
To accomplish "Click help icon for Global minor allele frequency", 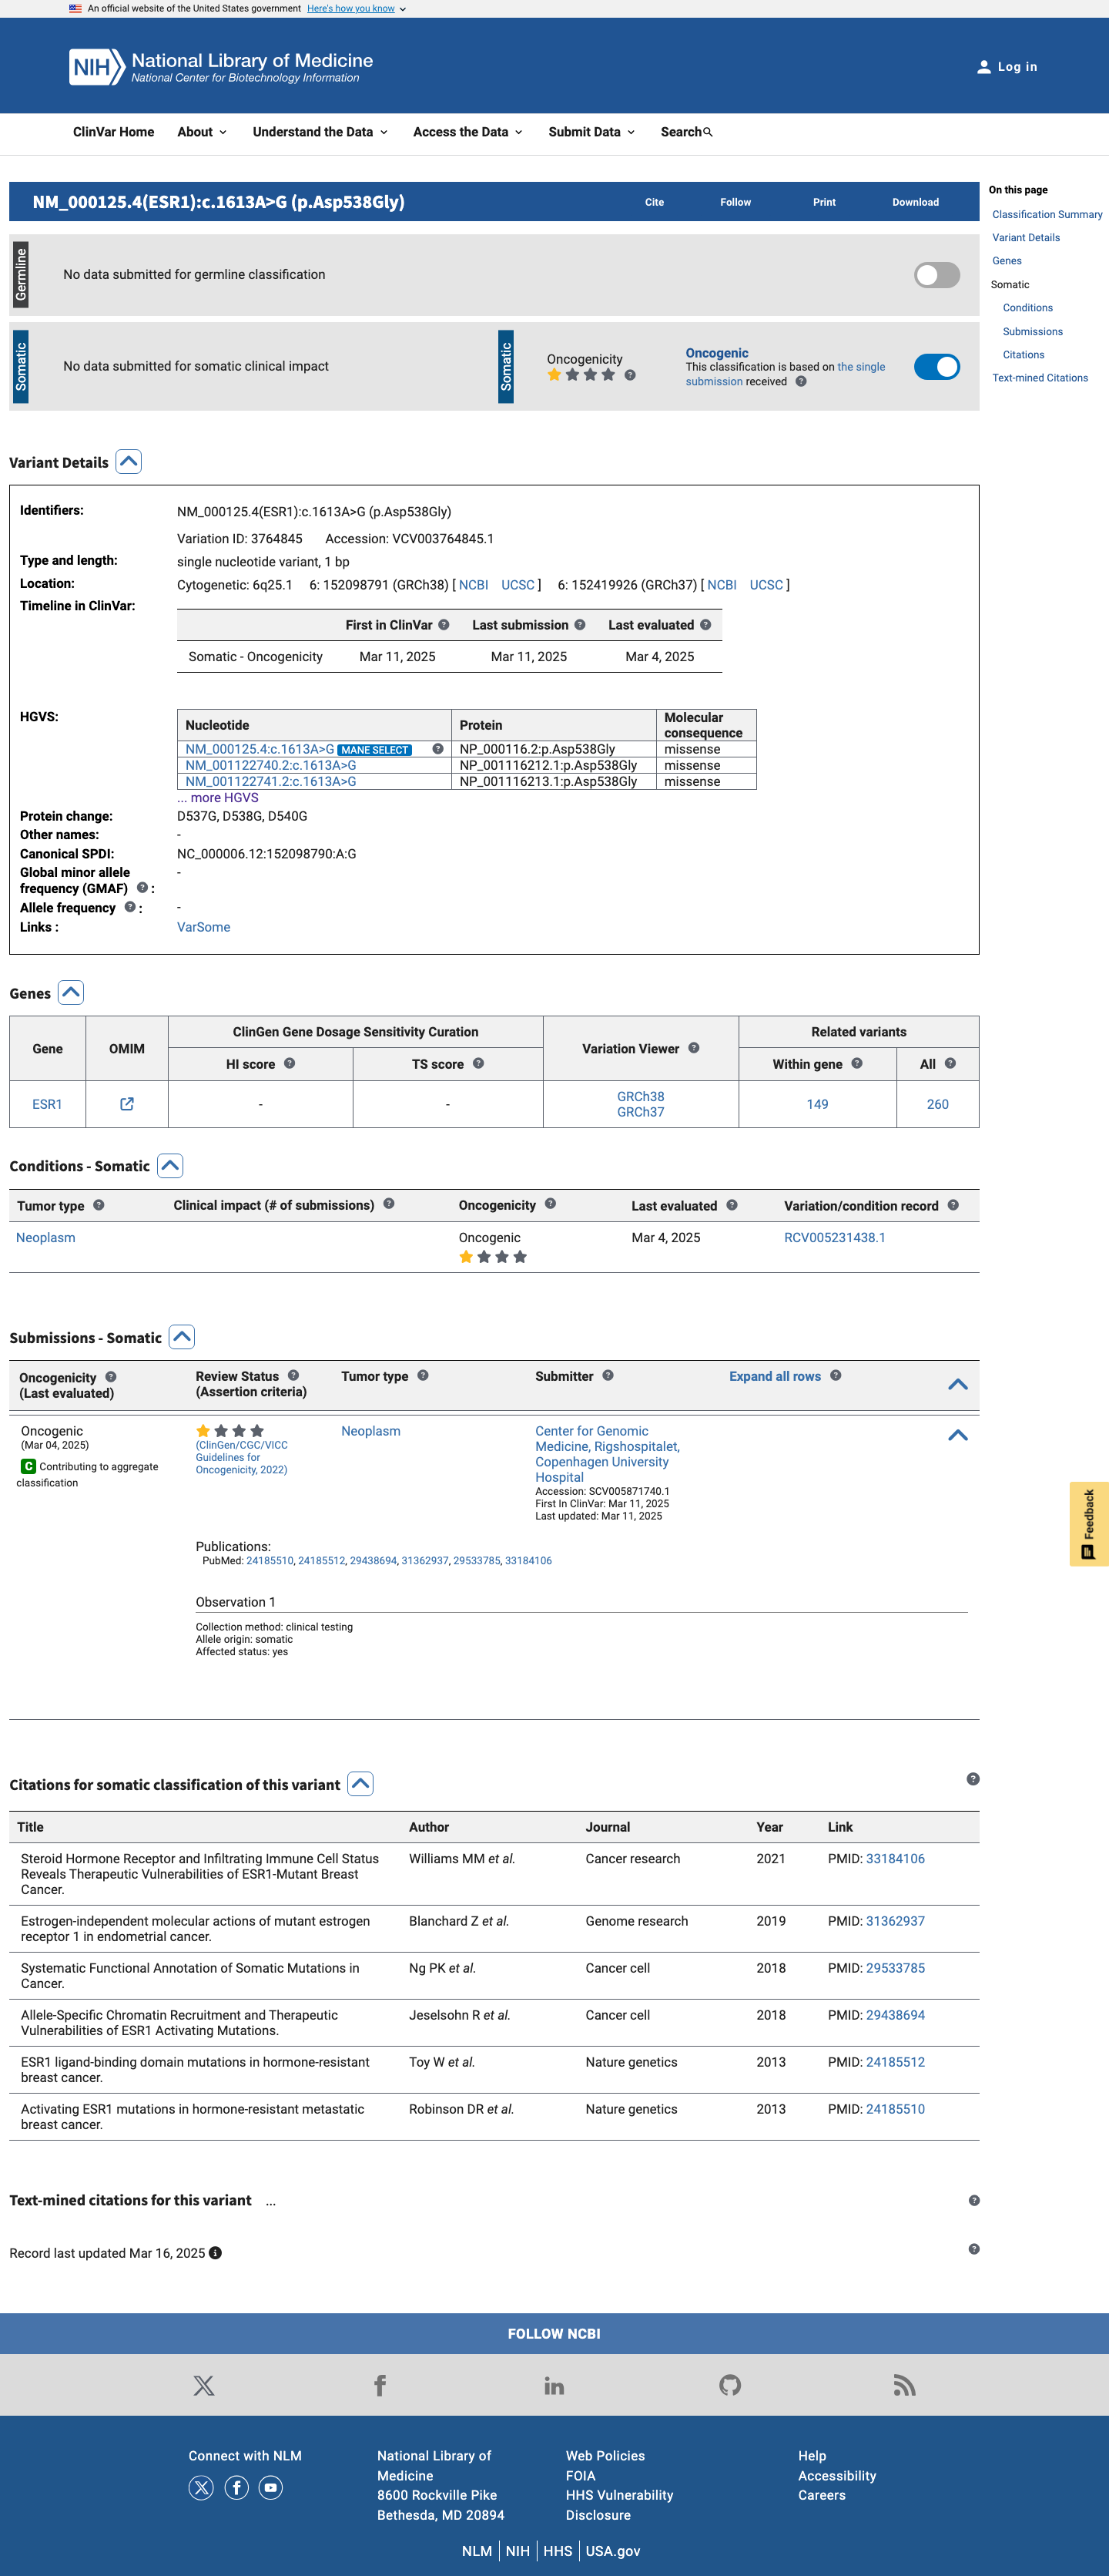I will click(142, 888).
